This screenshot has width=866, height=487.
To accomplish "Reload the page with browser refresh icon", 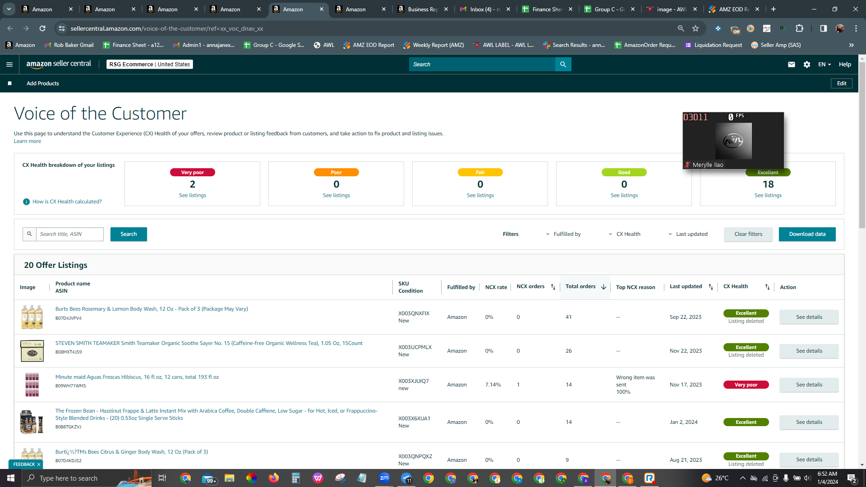I will point(42,28).
